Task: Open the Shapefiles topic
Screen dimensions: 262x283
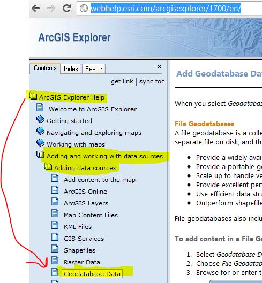Action: point(79,250)
